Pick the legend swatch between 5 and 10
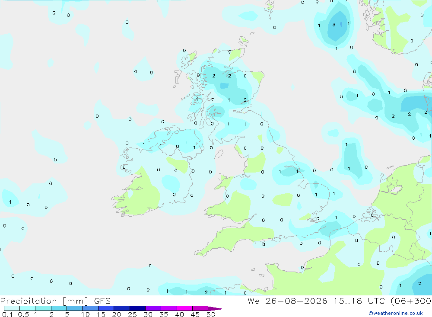Viewport: 432px width, 317px height. pos(75,308)
